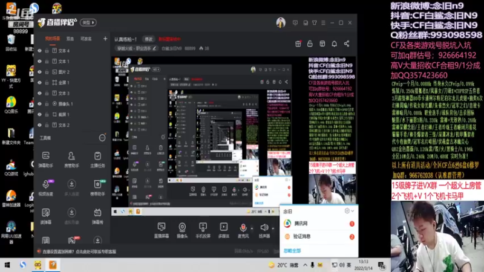
Task: Click the live preview canvas
Action: (x=234, y=135)
